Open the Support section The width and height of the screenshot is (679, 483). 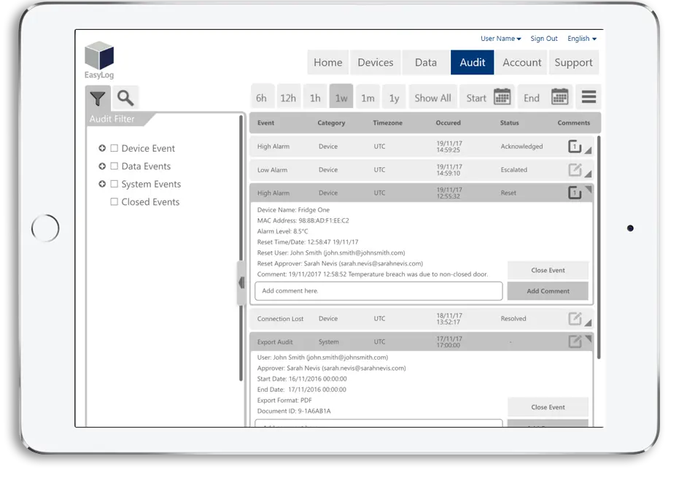pyautogui.click(x=573, y=62)
